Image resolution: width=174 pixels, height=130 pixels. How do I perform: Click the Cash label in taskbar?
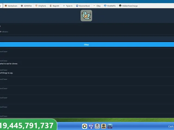click(x=171, y=126)
